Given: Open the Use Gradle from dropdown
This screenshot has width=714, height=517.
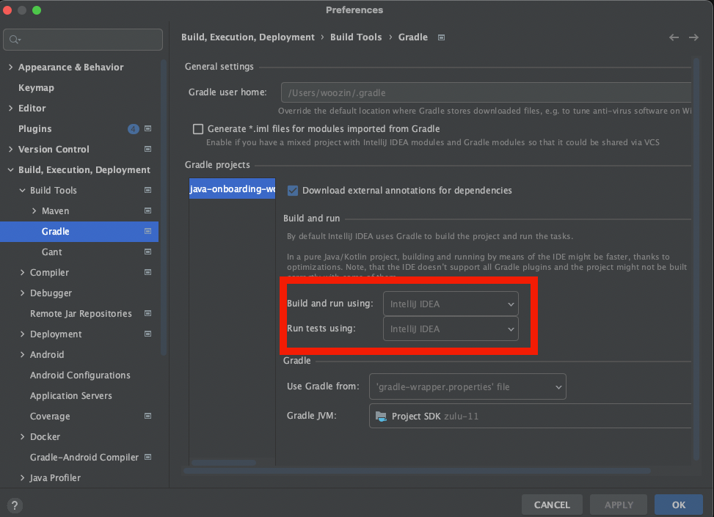Looking at the screenshot, I should (x=467, y=386).
